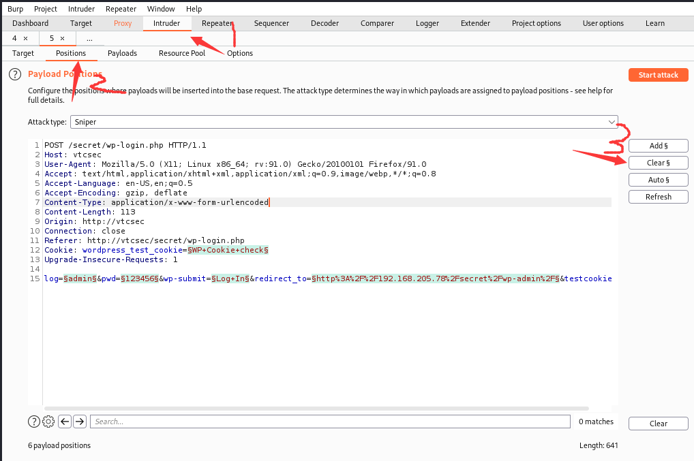Click the Upgrade-Insecure-Requests header line
Screen dimensions: 694x461
(x=111, y=259)
